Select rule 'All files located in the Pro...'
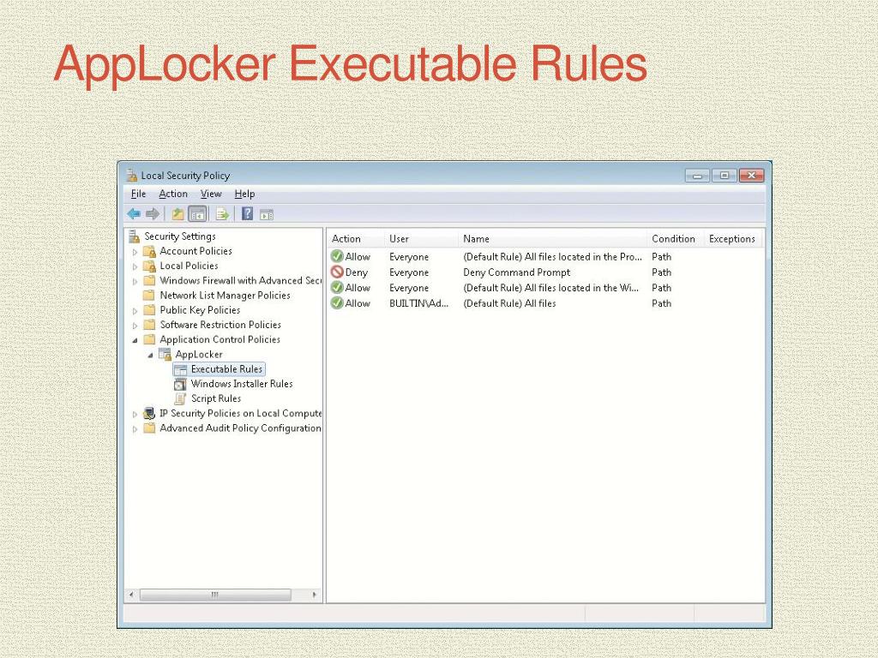The width and height of the screenshot is (878, 658). click(553, 257)
